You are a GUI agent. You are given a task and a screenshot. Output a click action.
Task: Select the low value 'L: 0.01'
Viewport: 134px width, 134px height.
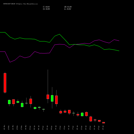click(68, 9)
